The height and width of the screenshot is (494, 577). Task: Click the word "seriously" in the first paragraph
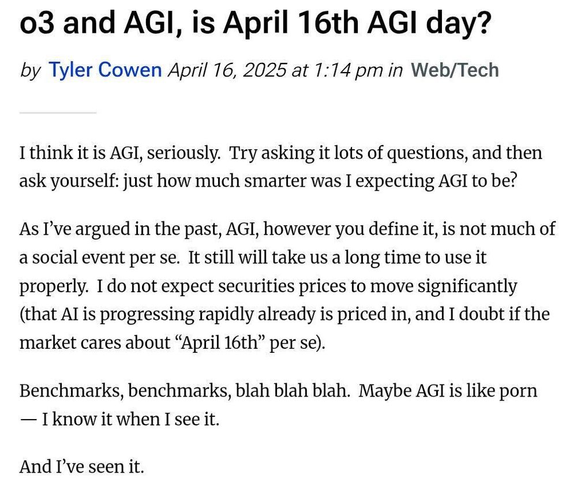183,153
